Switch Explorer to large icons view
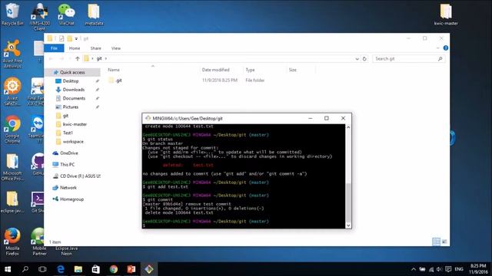The image size is (492, 276). 444,242
